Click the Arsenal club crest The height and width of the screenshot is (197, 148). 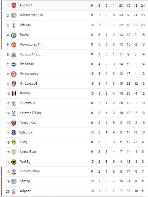[x=14, y=6]
